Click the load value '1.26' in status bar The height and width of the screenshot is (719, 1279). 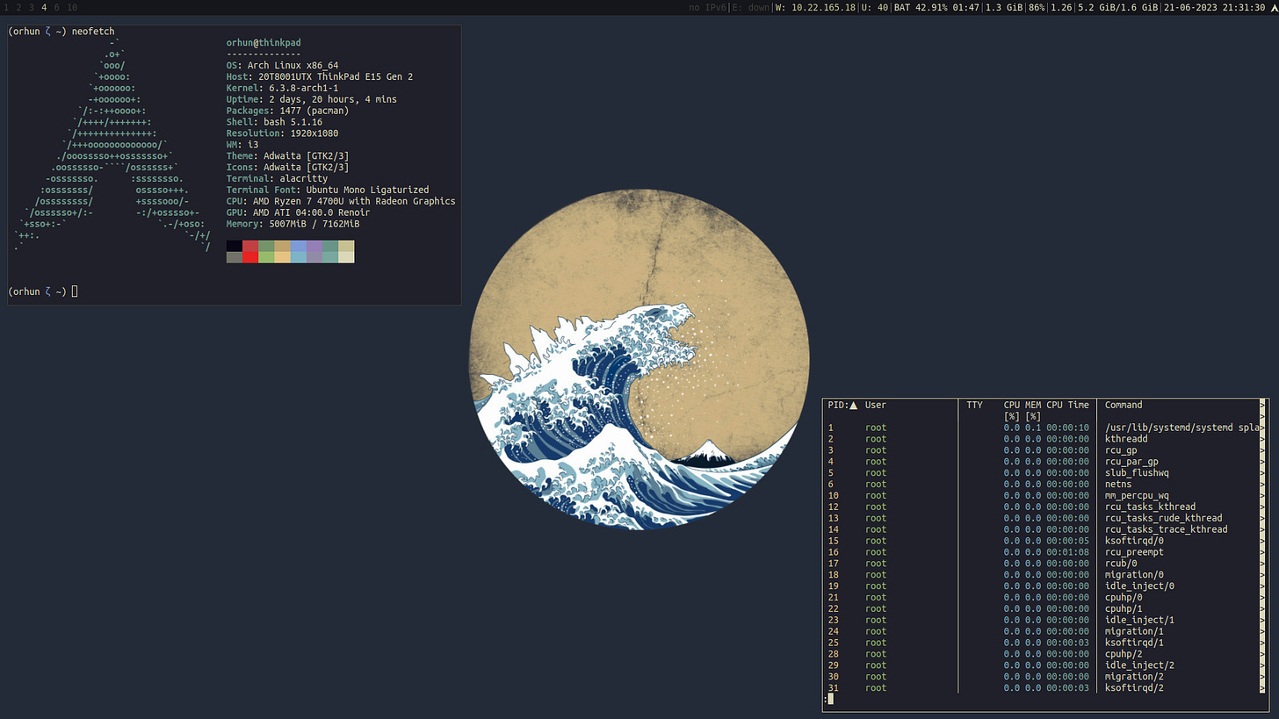point(1061,7)
